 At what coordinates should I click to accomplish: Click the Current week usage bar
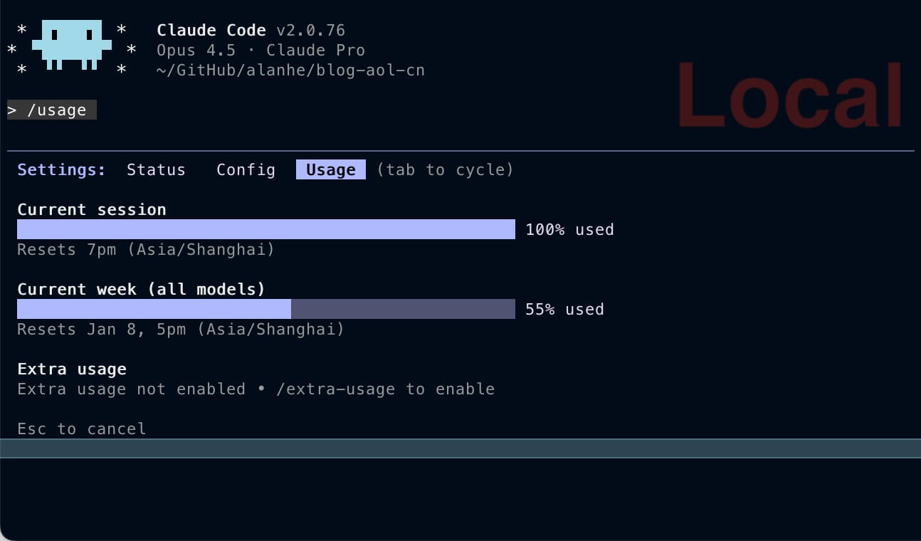coord(265,309)
